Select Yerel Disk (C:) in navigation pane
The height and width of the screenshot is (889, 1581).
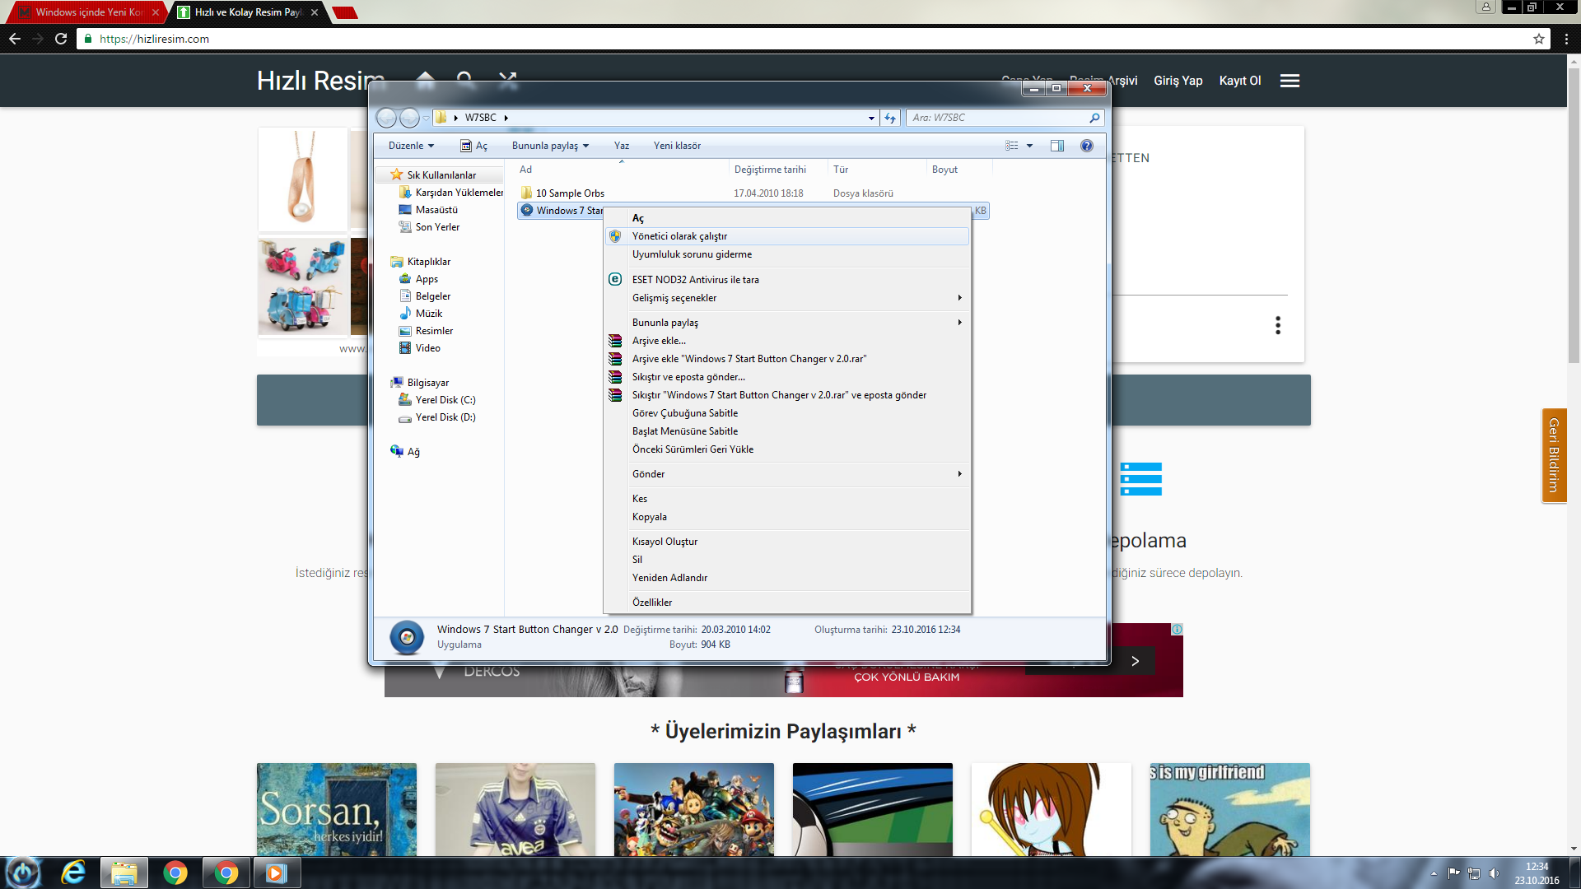(x=445, y=400)
